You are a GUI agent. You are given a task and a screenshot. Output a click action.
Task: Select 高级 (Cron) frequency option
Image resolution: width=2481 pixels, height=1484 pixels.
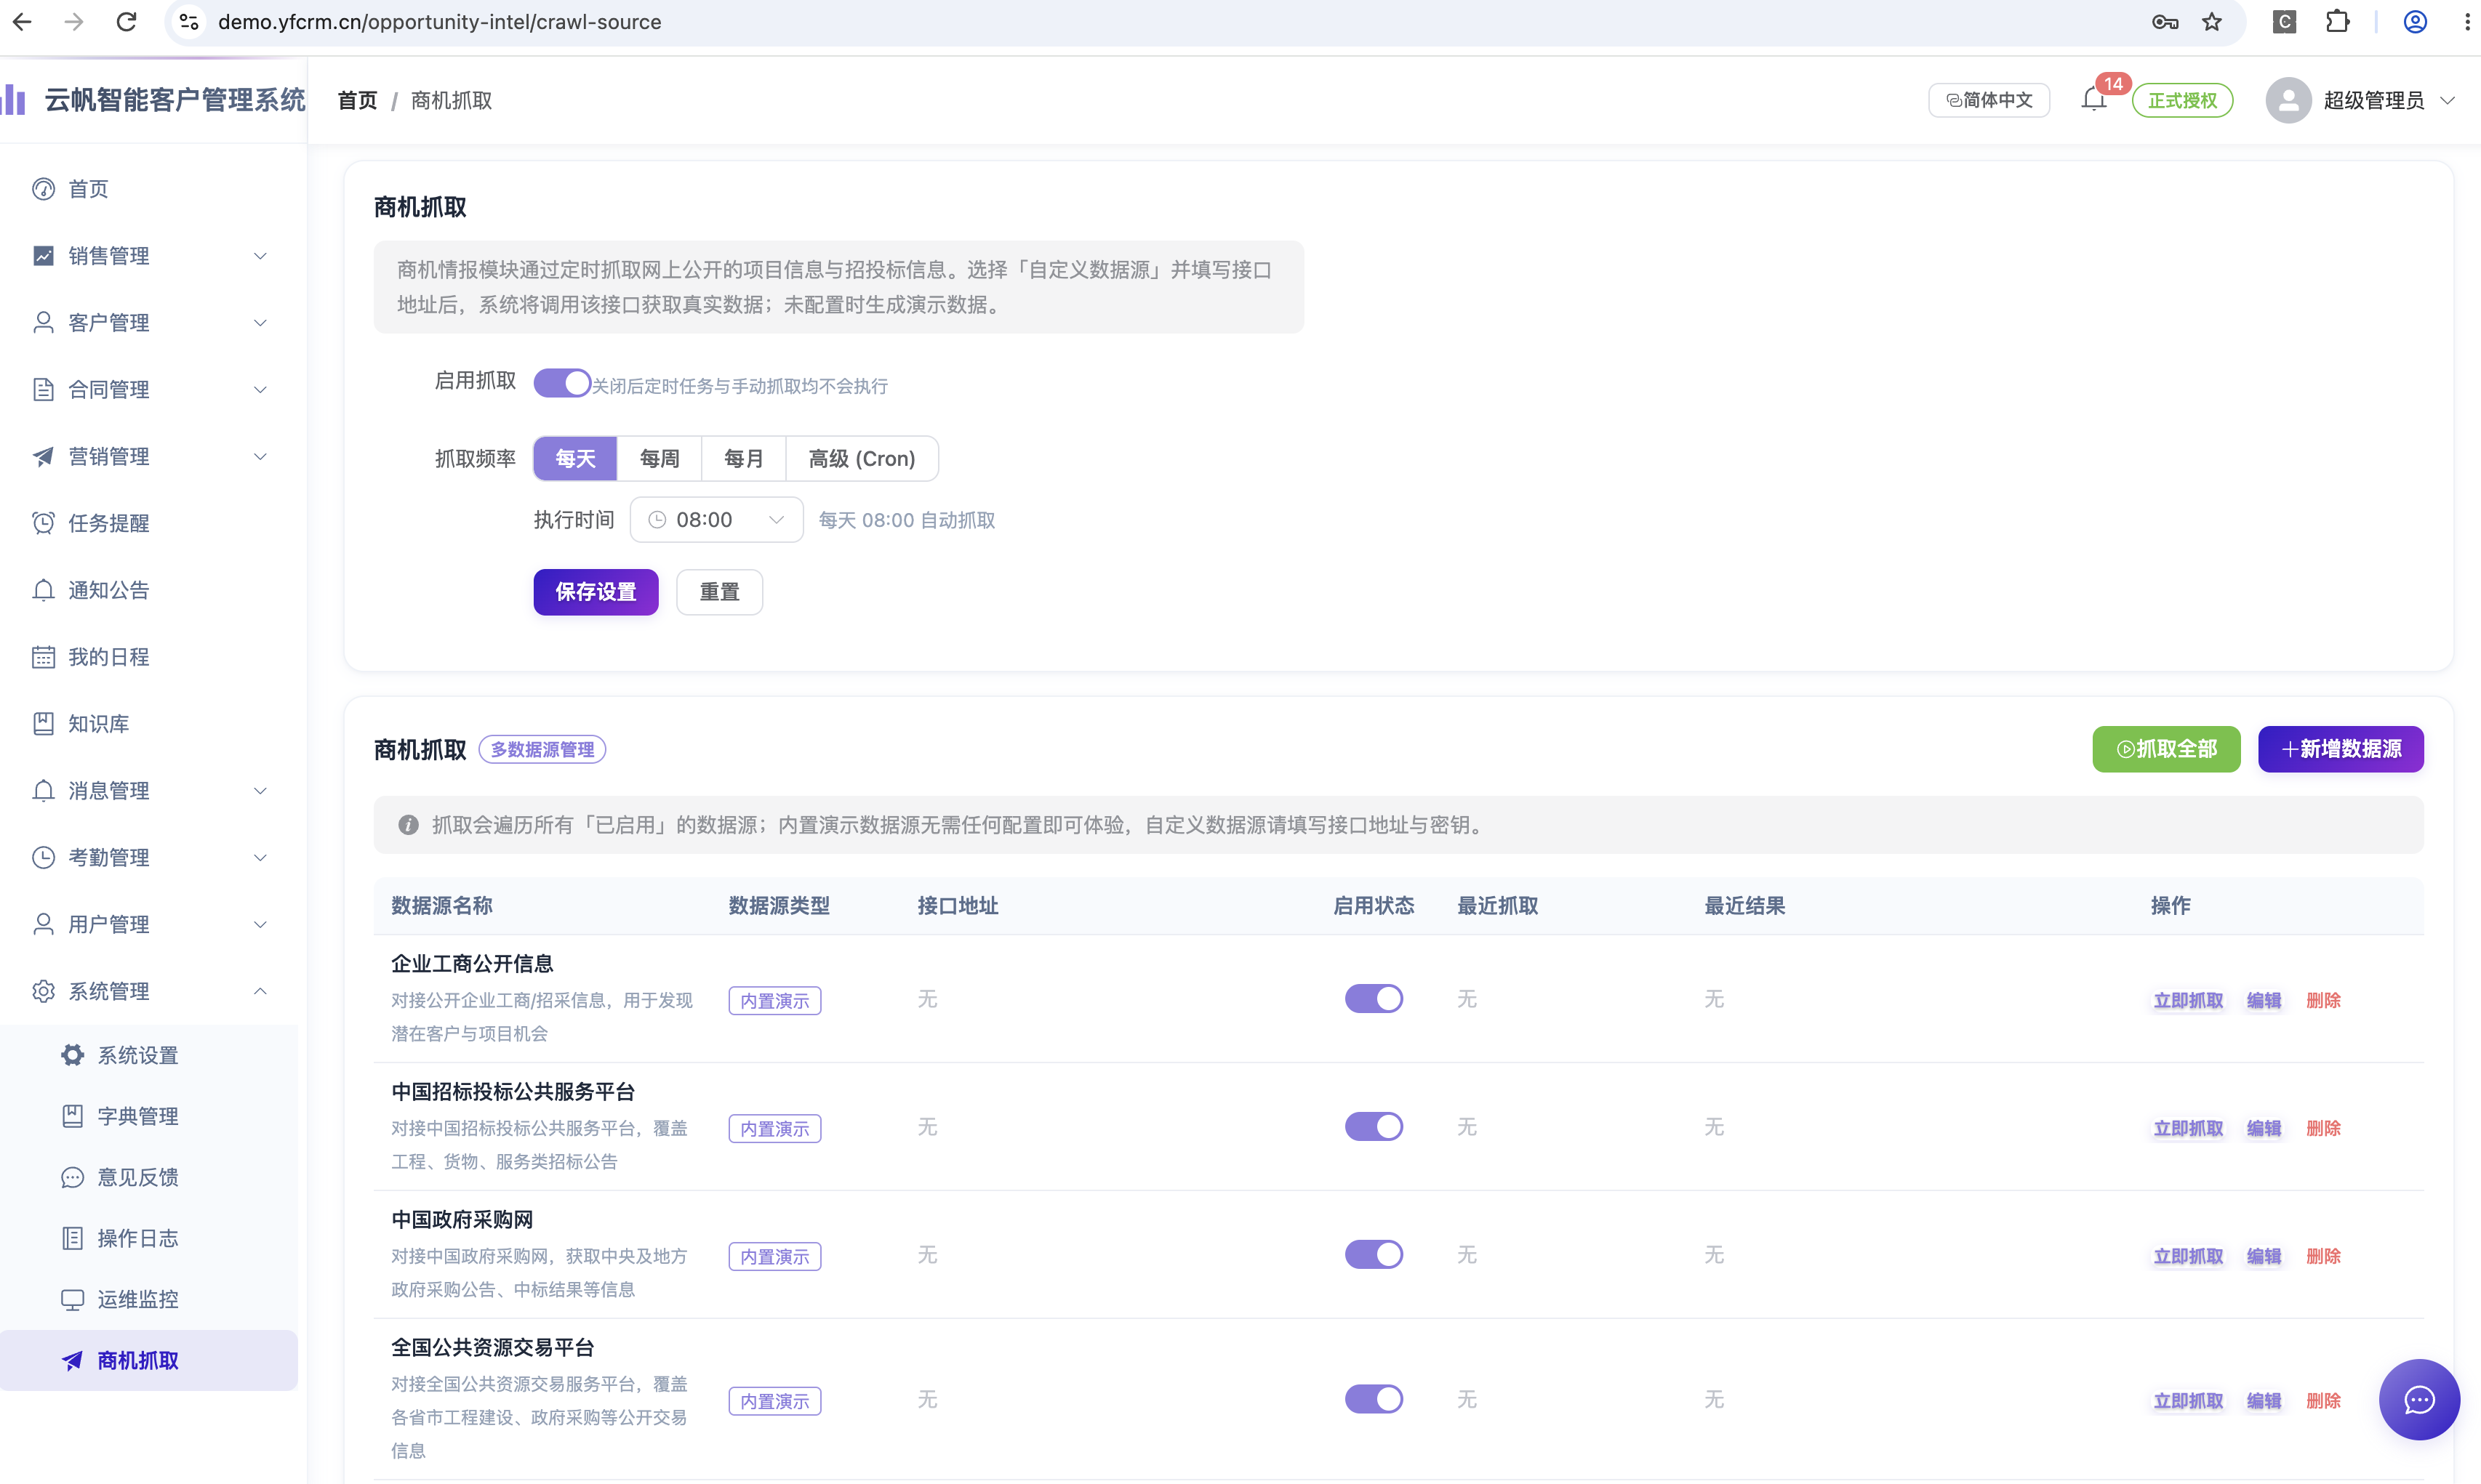pos(862,459)
